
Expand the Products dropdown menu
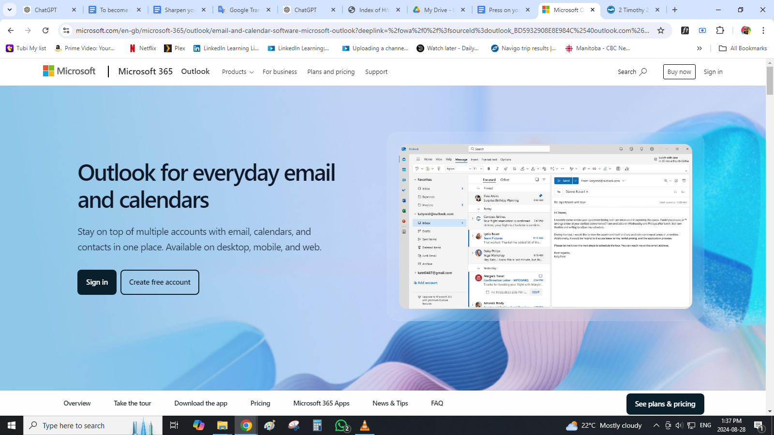(x=238, y=72)
